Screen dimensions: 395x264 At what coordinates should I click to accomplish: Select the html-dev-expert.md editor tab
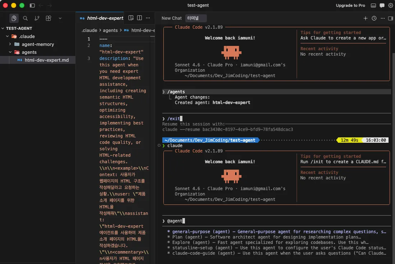point(102,18)
